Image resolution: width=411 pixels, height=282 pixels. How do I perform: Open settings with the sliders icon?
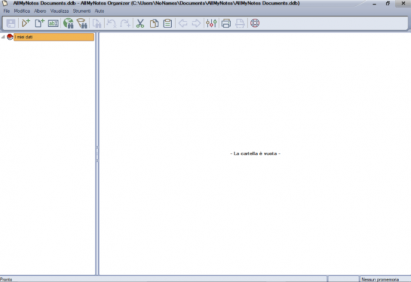[x=212, y=23]
